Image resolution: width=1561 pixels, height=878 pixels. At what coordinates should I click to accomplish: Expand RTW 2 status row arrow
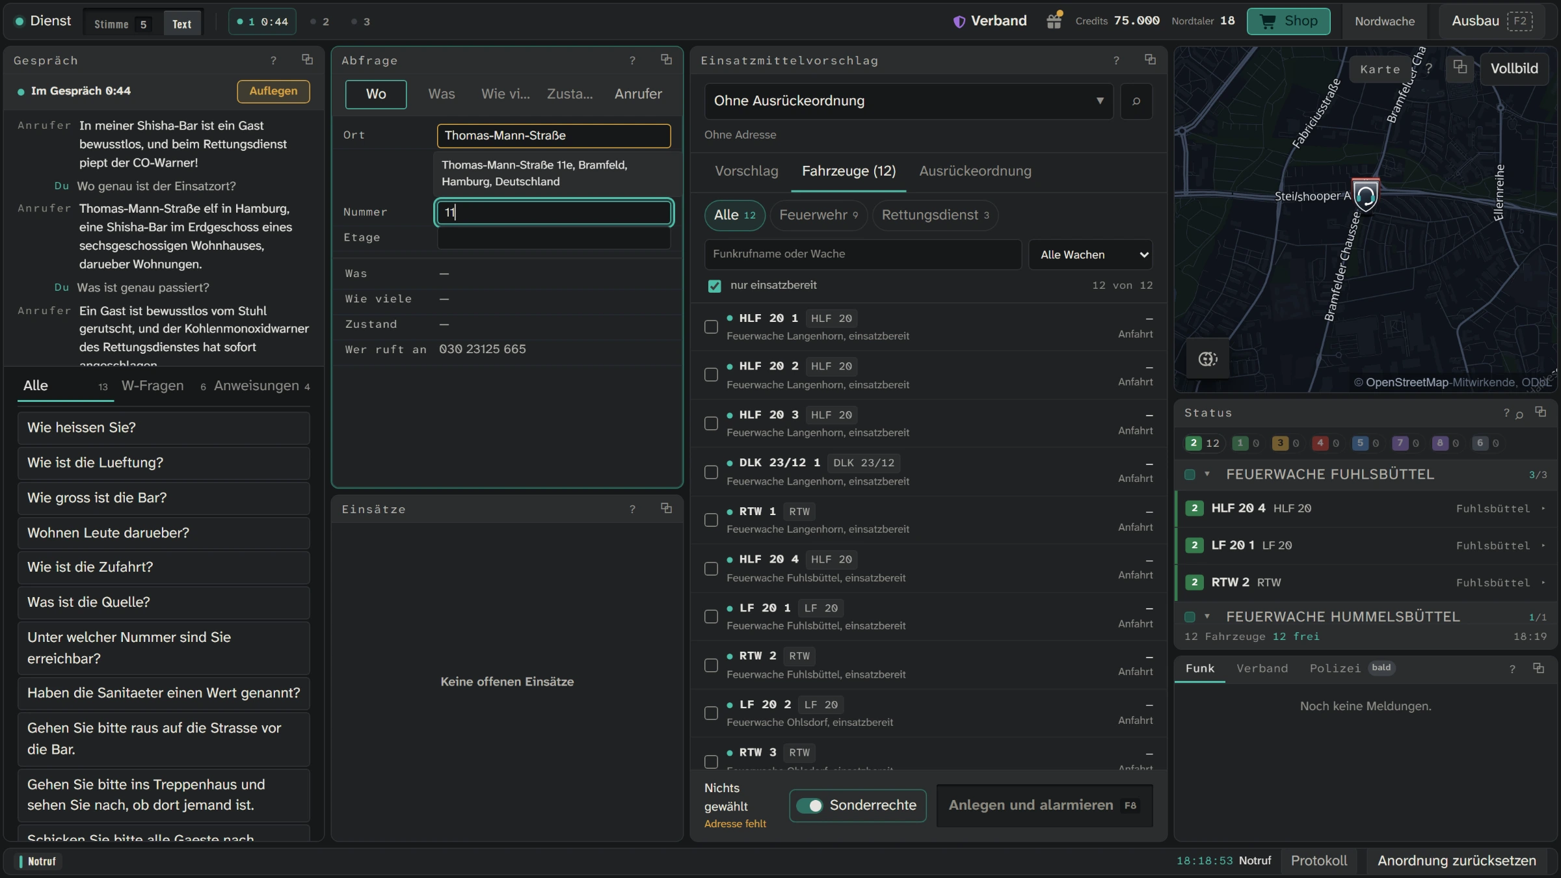(1543, 583)
